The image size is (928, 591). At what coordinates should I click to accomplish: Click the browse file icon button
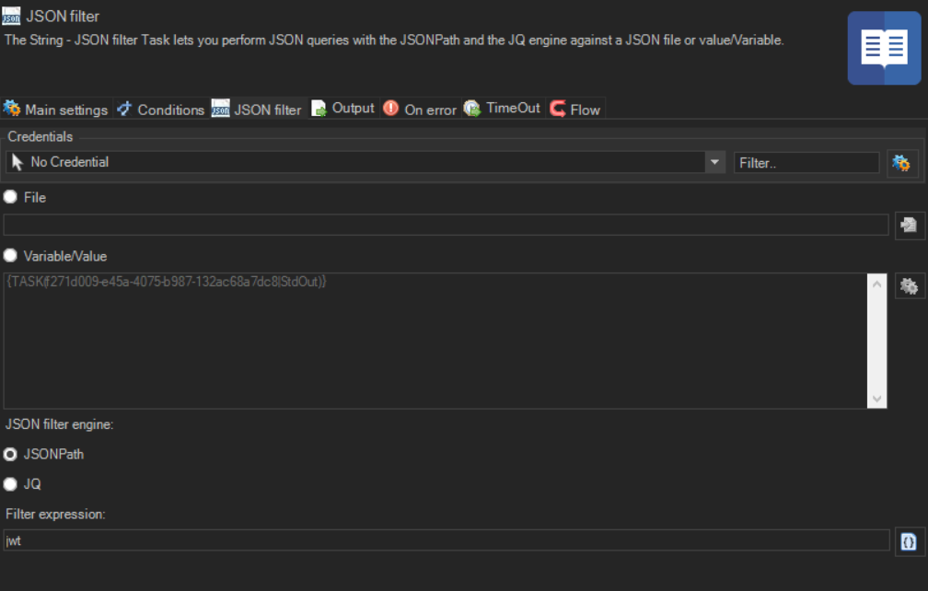coord(910,225)
